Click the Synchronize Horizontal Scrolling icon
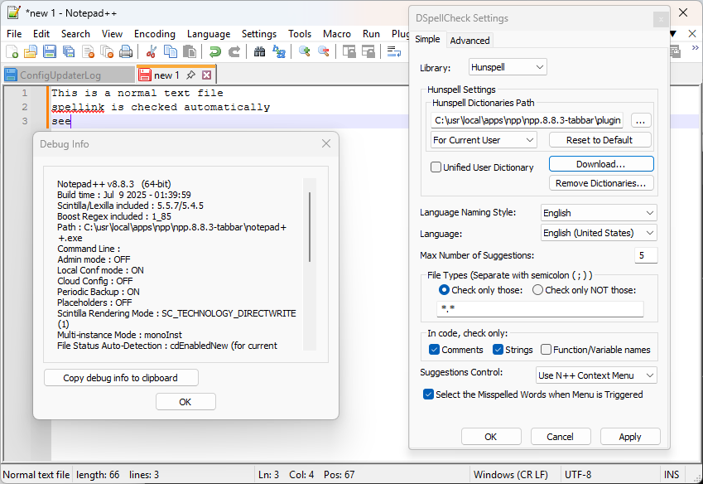Screen dimensions: 703x484 368,52
